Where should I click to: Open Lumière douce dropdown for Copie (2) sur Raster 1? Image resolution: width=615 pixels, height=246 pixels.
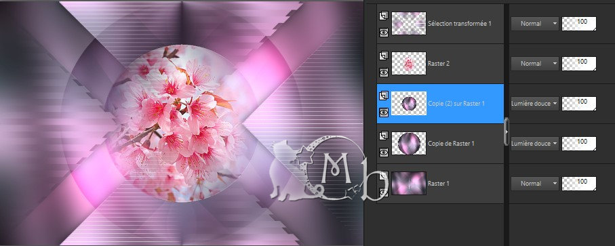click(x=534, y=104)
